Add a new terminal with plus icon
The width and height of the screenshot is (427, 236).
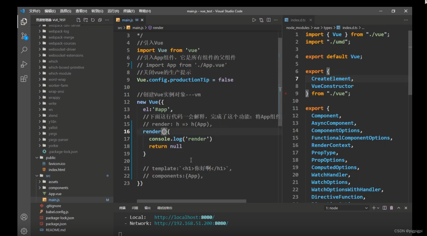click(x=374, y=208)
